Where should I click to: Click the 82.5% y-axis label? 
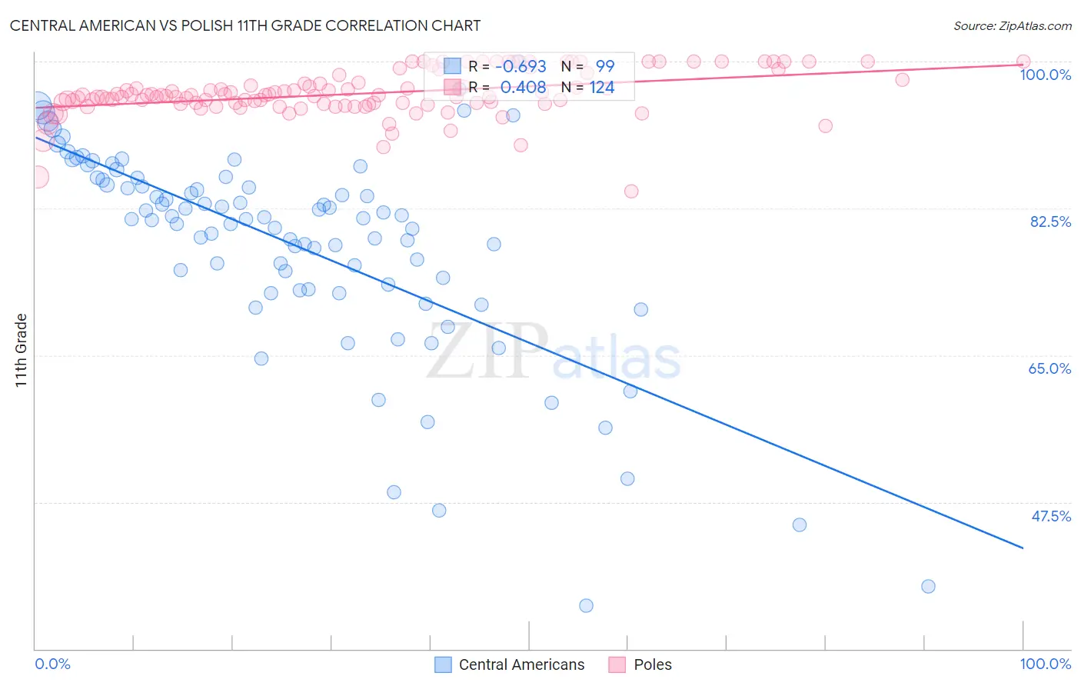point(1050,221)
